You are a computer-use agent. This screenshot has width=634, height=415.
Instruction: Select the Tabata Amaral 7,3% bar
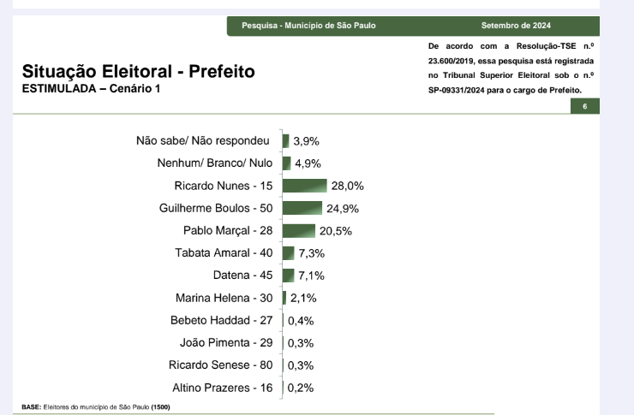tap(288, 253)
